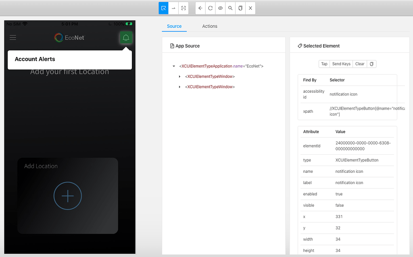Copy the XML source to clipboard

240,8
